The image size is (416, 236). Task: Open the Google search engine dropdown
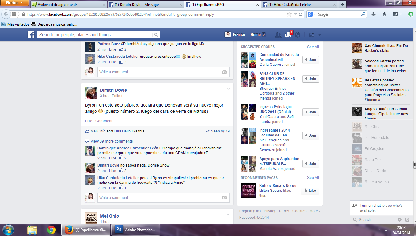311,14
